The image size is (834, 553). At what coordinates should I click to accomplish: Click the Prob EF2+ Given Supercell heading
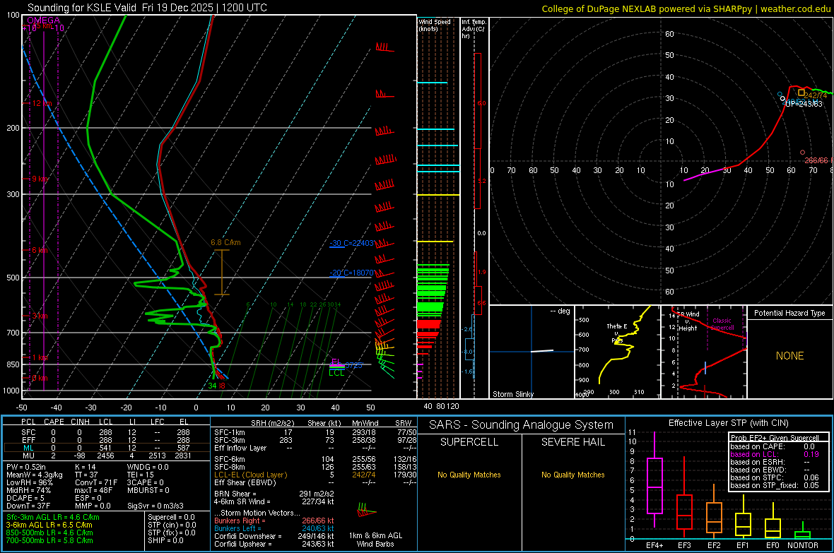775,438
